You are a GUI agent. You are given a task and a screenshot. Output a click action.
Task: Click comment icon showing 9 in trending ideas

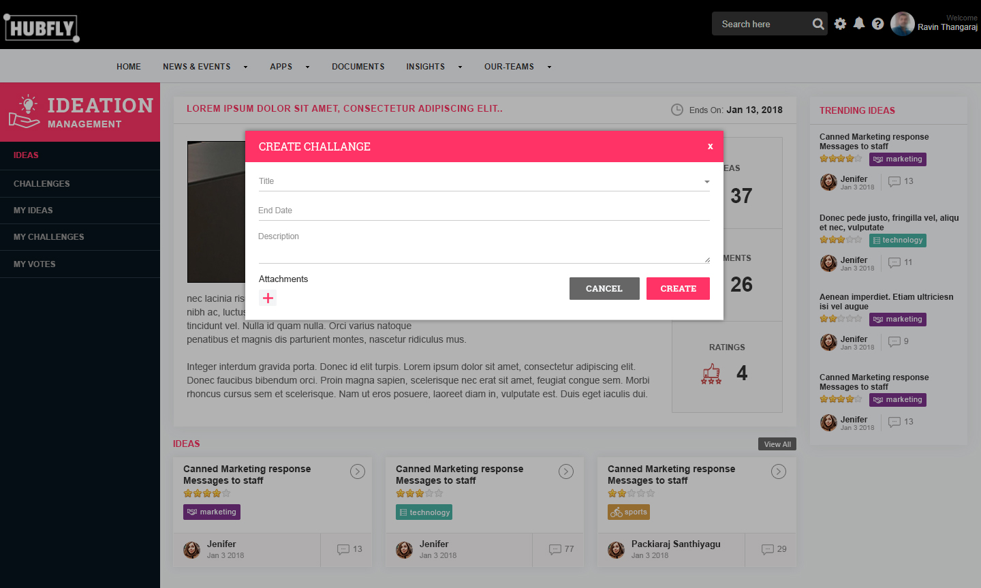[x=894, y=341]
